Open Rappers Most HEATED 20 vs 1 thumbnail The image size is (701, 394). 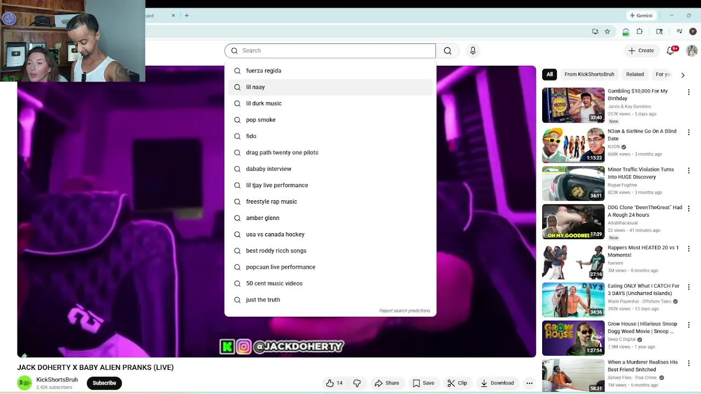[x=573, y=262]
